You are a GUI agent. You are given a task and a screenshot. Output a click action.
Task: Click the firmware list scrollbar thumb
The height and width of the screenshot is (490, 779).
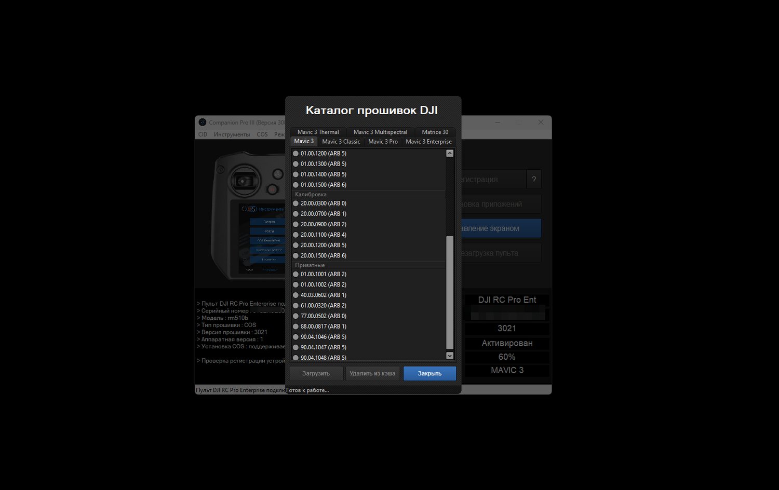[x=450, y=292]
